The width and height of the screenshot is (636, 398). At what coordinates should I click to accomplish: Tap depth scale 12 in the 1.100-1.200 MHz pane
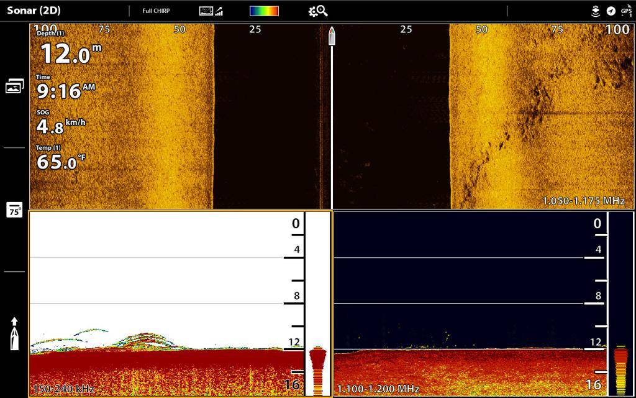[x=596, y=342]
